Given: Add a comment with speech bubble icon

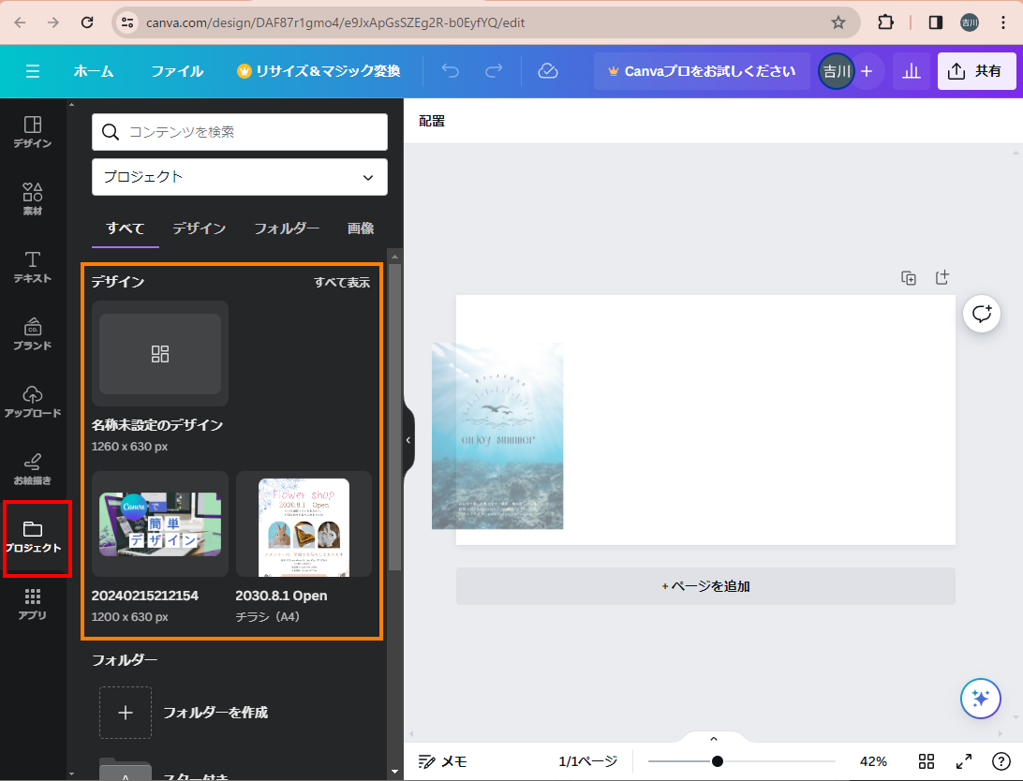Looking at the screenshot, I should [982, 314].
